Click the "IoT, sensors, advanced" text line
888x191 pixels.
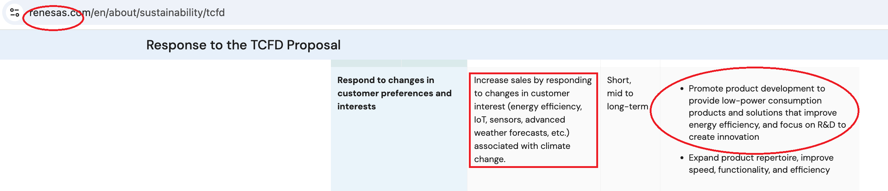click(x=519, y=120)
